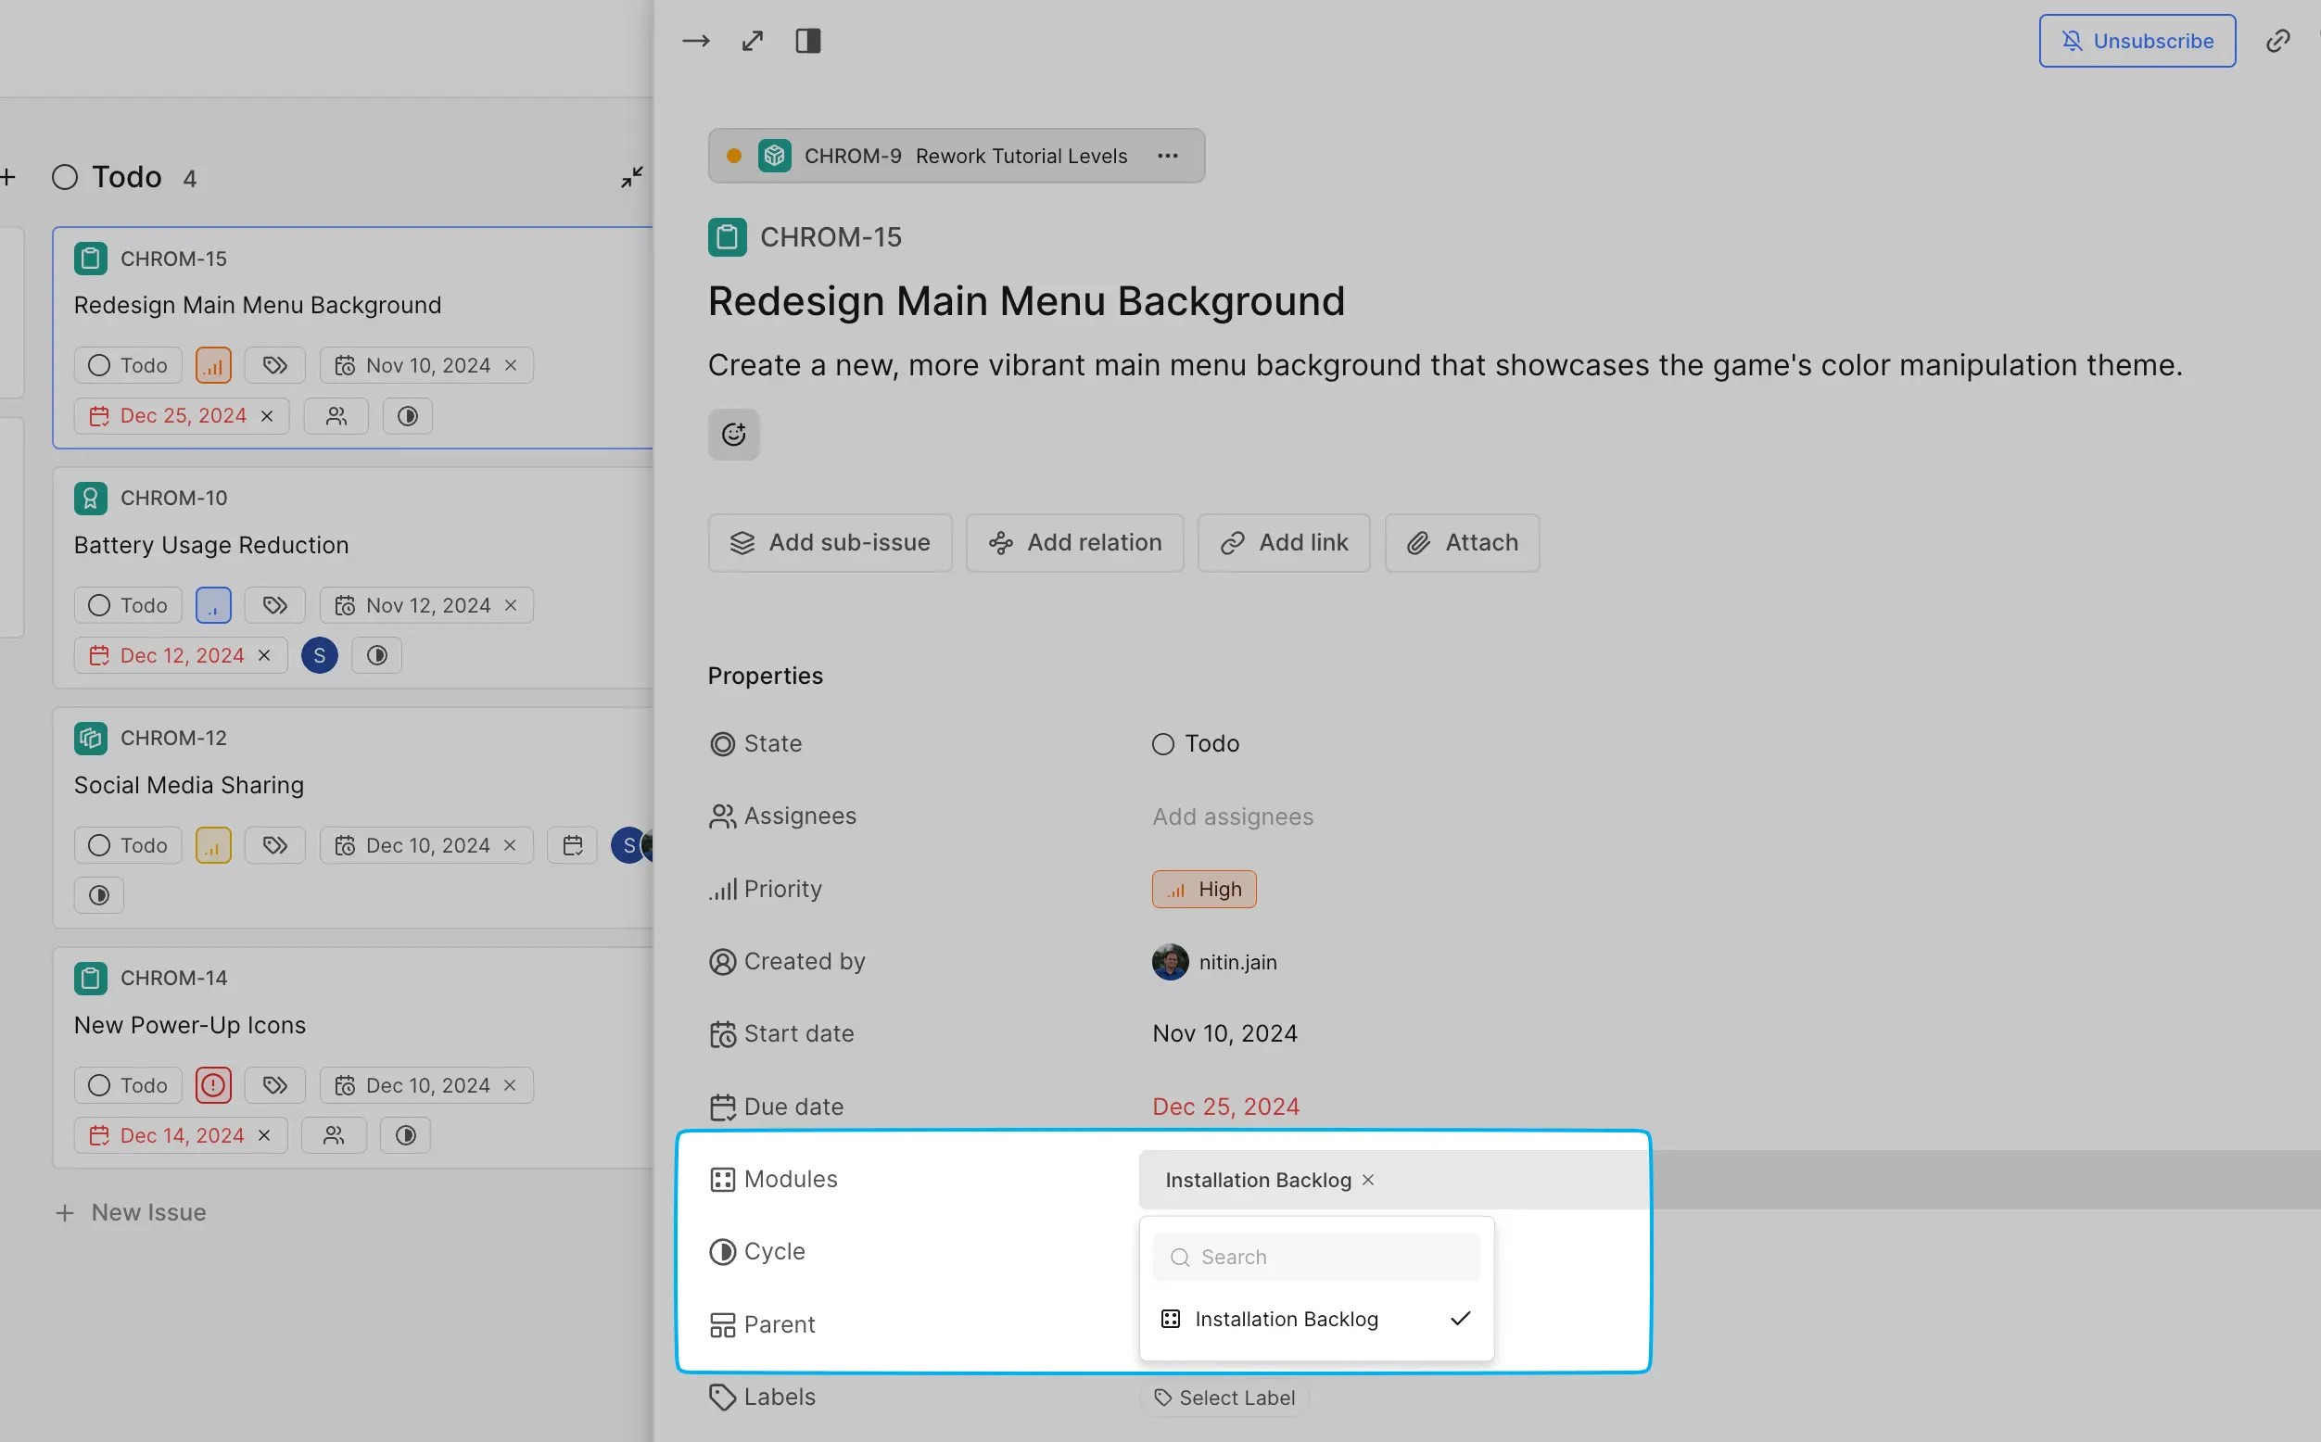Viewport: 2321px width, 1442px height.
Task: Add an emoji reaction to the issue
Action: [x=732, y=435]
